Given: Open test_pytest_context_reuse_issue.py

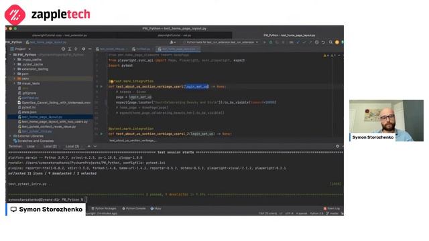Looking at the screenshot, I should [47, 127].
